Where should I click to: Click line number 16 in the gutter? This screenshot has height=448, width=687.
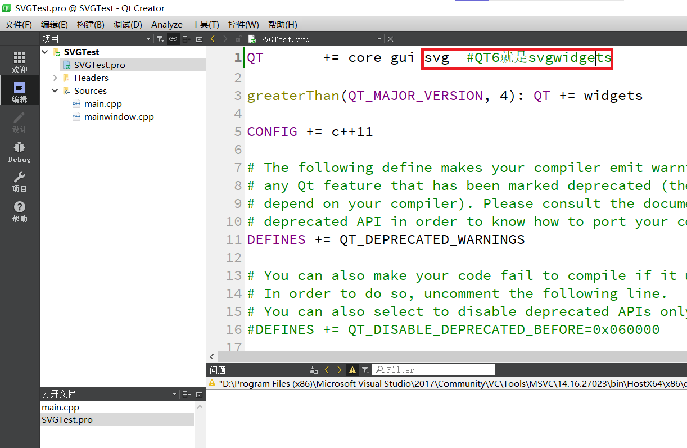click(x=234, y=329)
